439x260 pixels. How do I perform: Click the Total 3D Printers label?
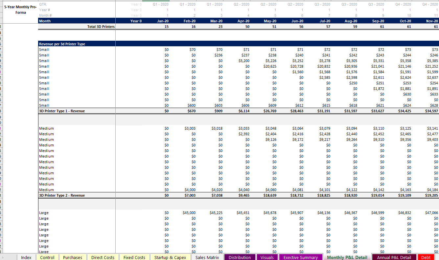click(x=101, y=27)
